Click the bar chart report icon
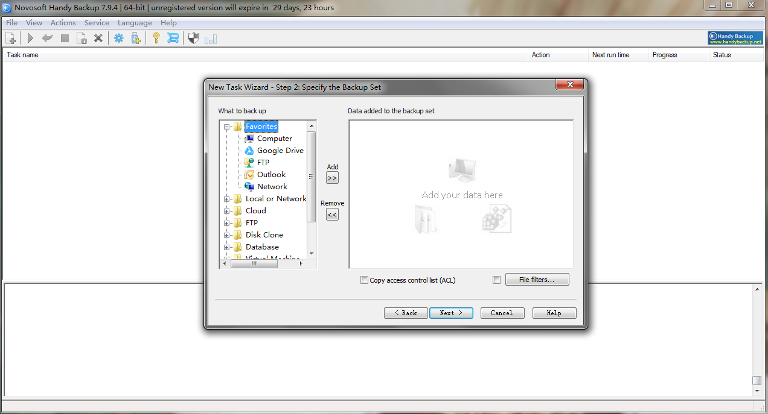 (211, 39)
